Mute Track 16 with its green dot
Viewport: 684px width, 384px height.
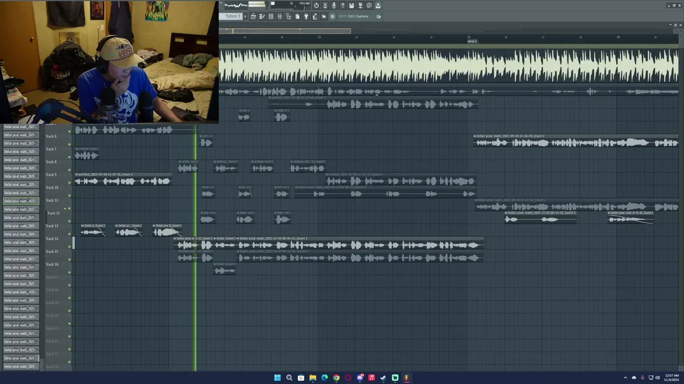[69, 272]
